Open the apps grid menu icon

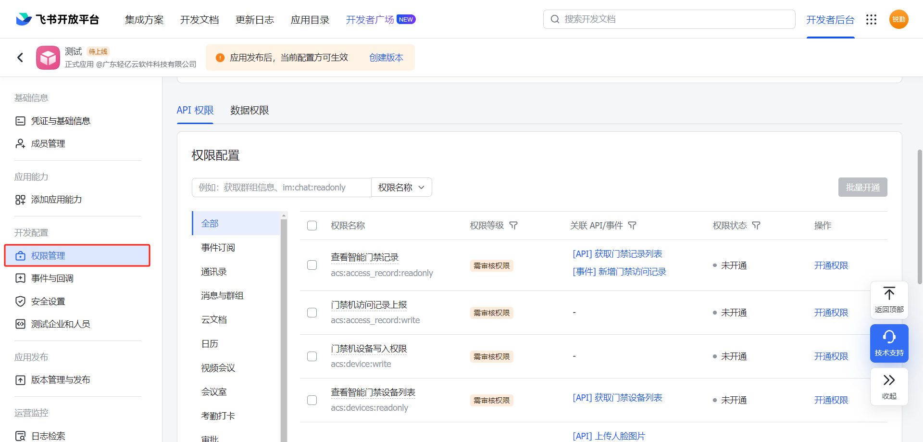(x=871, y=19)
